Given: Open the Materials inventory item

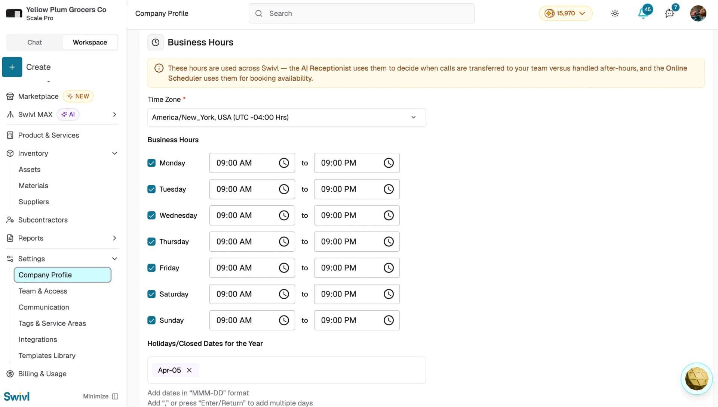Looking at the screenshot, I should coord(33,186).
